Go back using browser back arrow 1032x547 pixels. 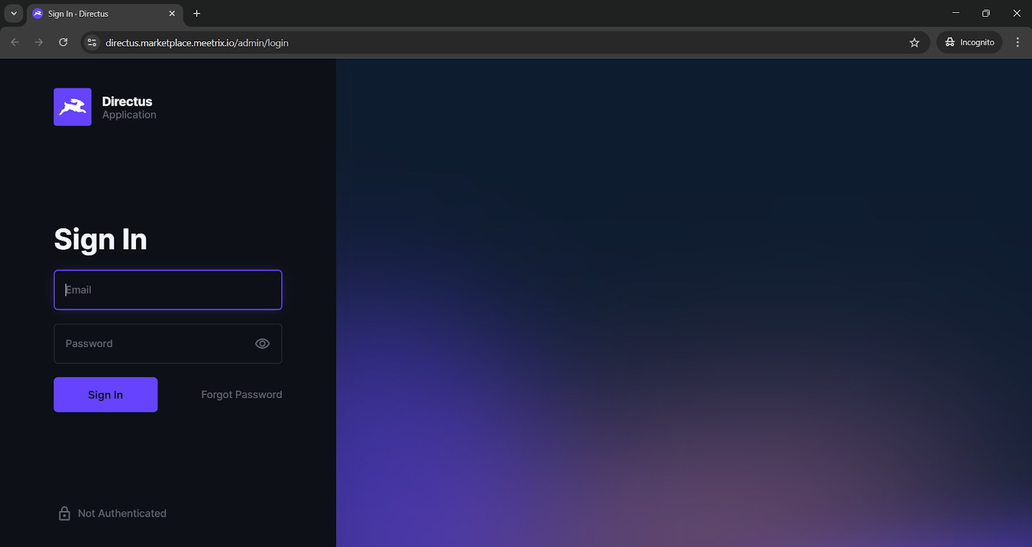coord(15,43)
